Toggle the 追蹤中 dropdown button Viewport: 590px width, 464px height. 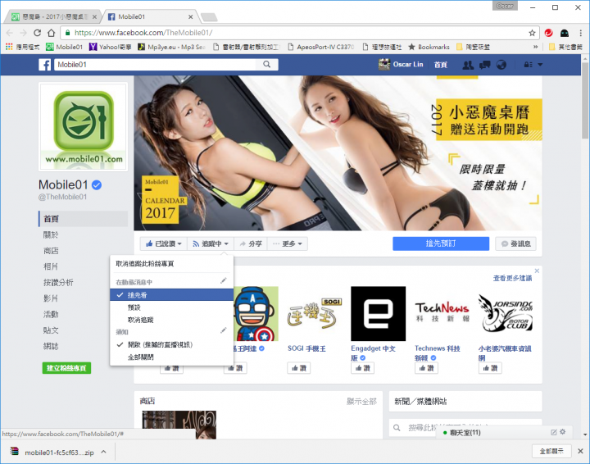click(x=211, y=243)
